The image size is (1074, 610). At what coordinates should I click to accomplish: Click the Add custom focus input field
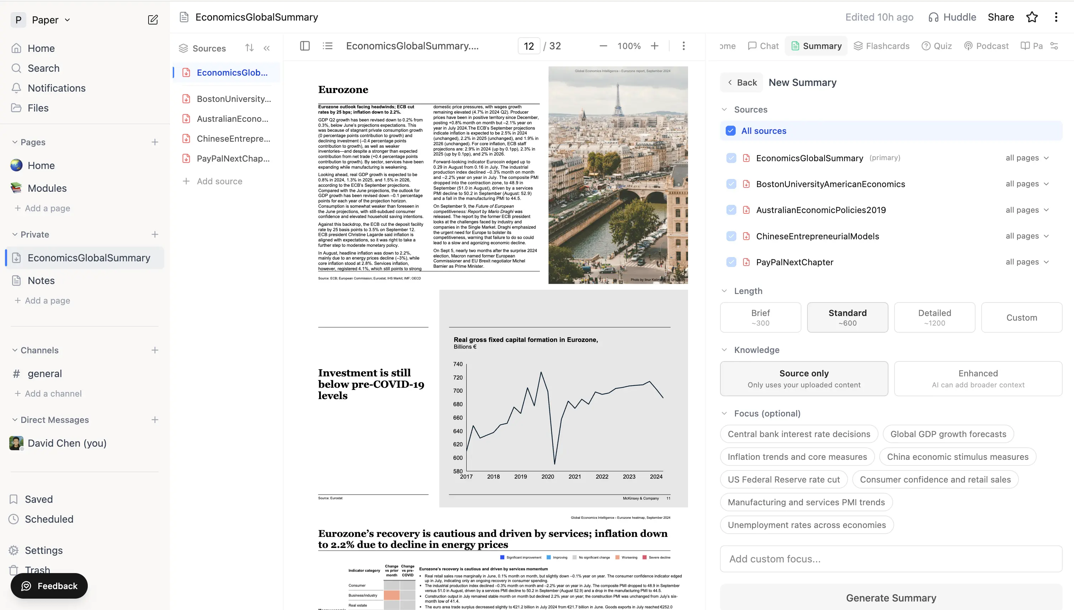point(891,559)
